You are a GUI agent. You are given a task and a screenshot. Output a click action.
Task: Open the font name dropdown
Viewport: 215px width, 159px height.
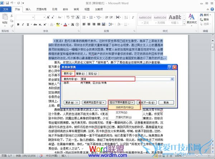pyautogui.click(x=33, y=18)
